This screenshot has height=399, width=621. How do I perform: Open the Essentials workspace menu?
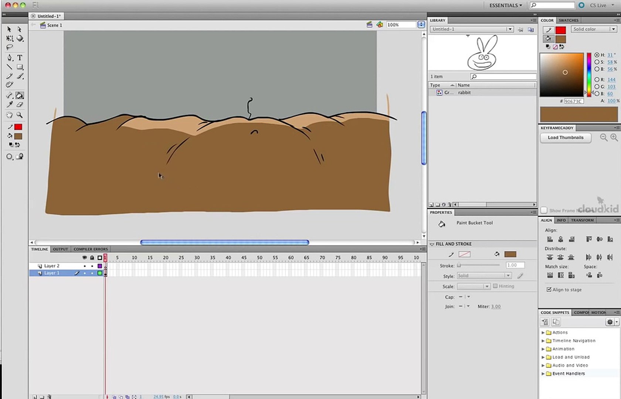[505, 5]
